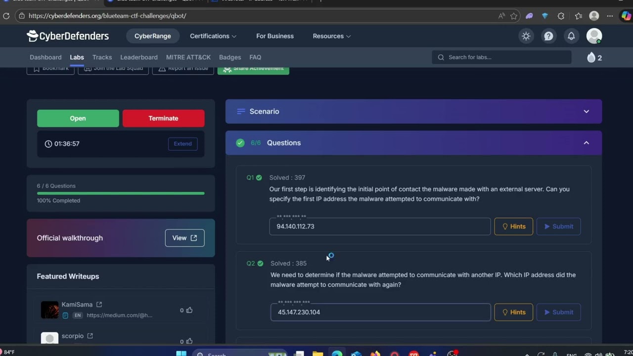Click Hints for question Q2
633x356 pixels.
pos(513,312)
